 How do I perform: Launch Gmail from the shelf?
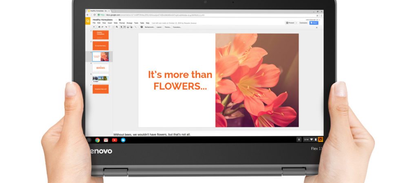pos(106,140)
